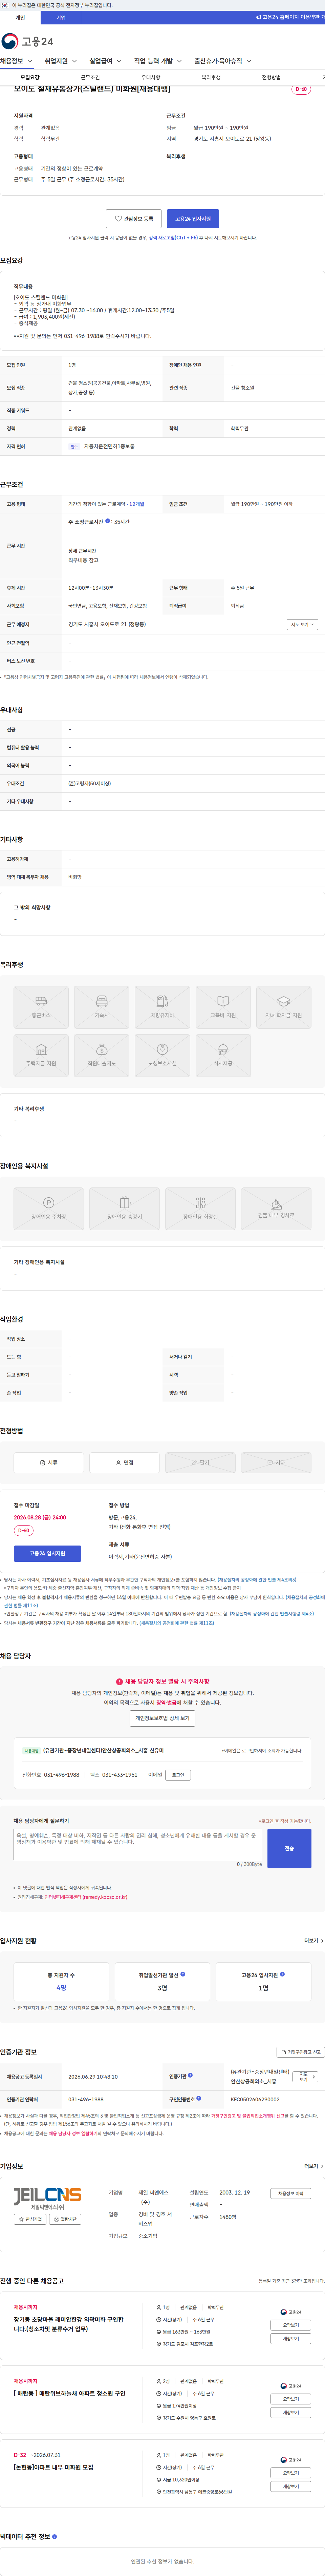The width and height of the screenshot is (325, 2576).
Task: Select the 복리후생 section tab
Action: (x=211, y=77)
